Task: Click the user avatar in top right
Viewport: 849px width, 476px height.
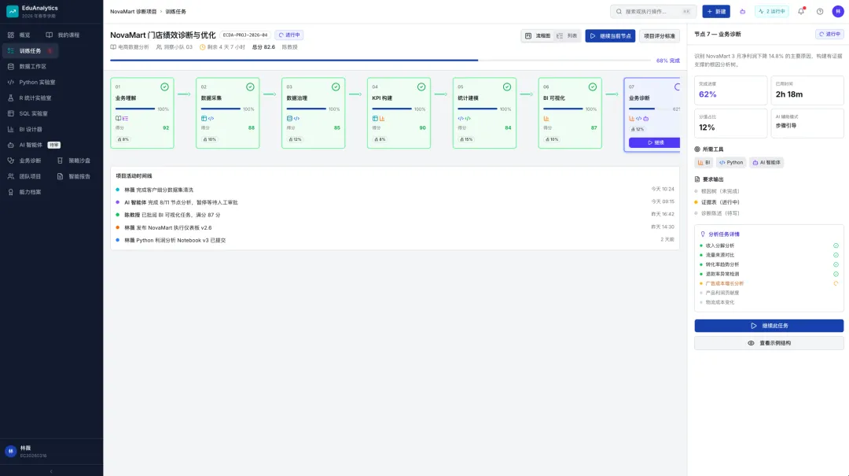Action: (838, 11)
